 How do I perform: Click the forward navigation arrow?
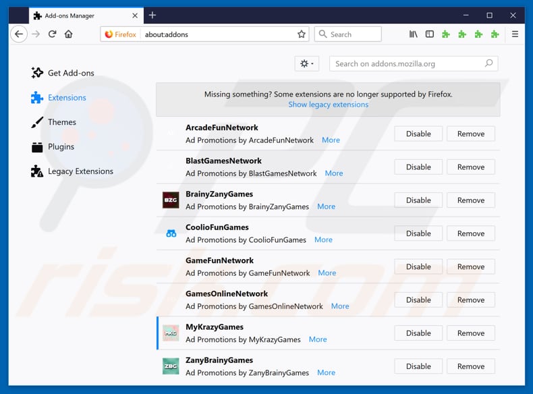point(36,34)
